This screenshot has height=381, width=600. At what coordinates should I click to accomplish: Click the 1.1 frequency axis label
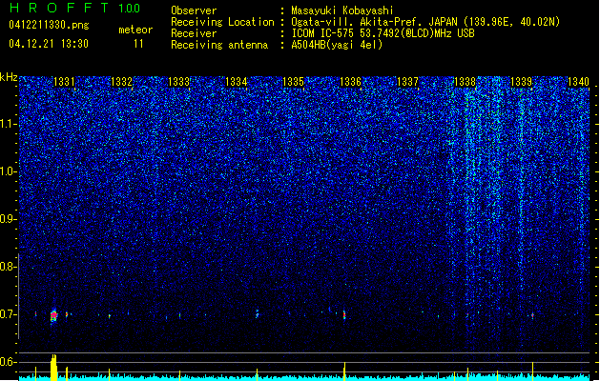pyautogui.click(x=9, y=124)
